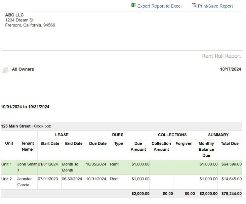Viewport: 246px width, 204px height.
Task: Click the Month To Month end date cell
Action: click(70, 167)
